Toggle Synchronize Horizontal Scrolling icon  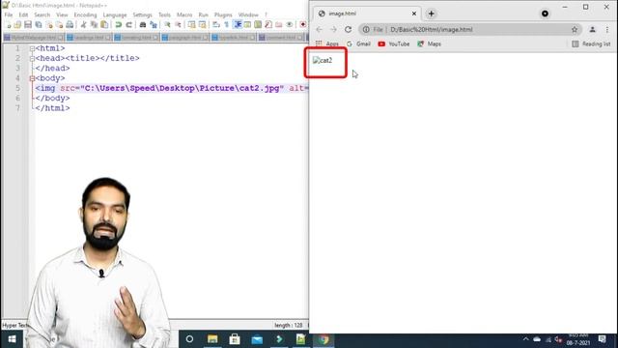coord(202,24)
